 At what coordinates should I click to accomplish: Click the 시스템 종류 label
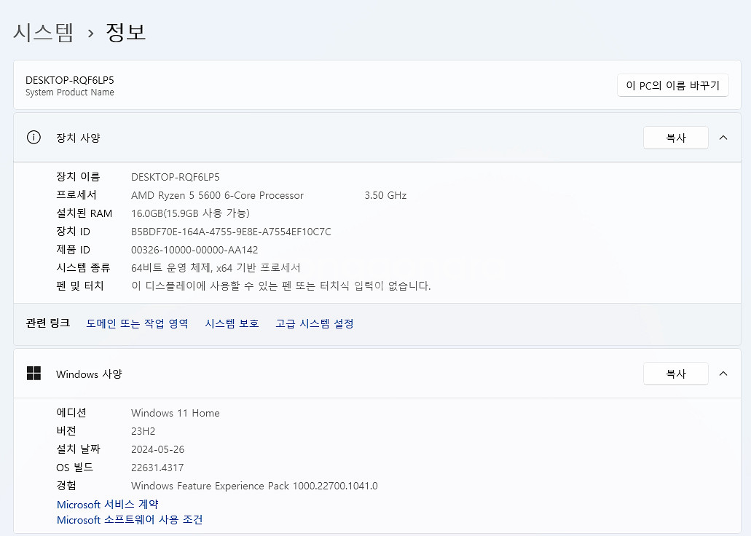pyautogui.click(x=83, y=268)
